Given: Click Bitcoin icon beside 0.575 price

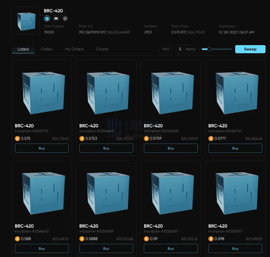Looking at the screenshot, I should click(x=17, y=138).
